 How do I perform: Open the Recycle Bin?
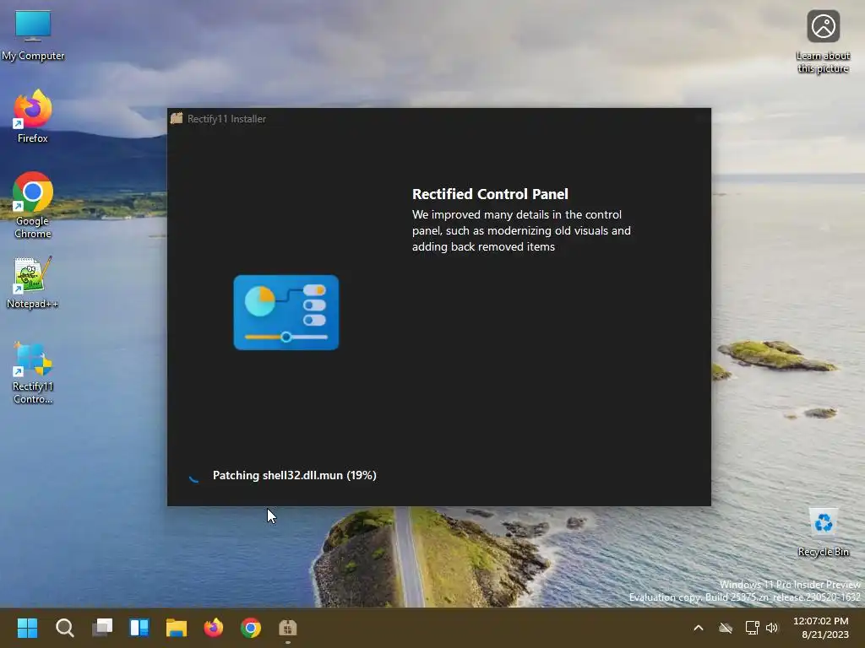tap(823, 532)
